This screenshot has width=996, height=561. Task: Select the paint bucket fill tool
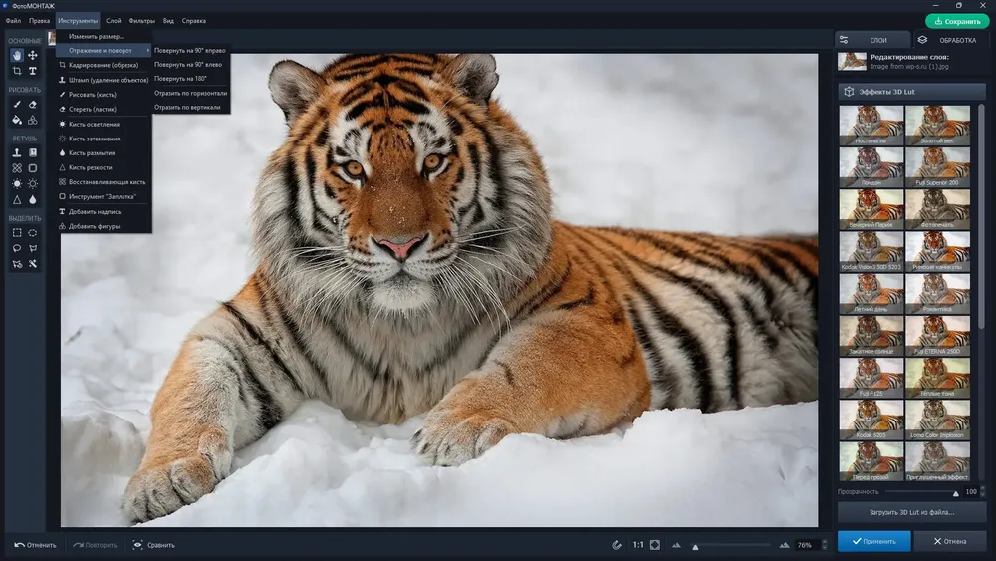click(17, 121)
